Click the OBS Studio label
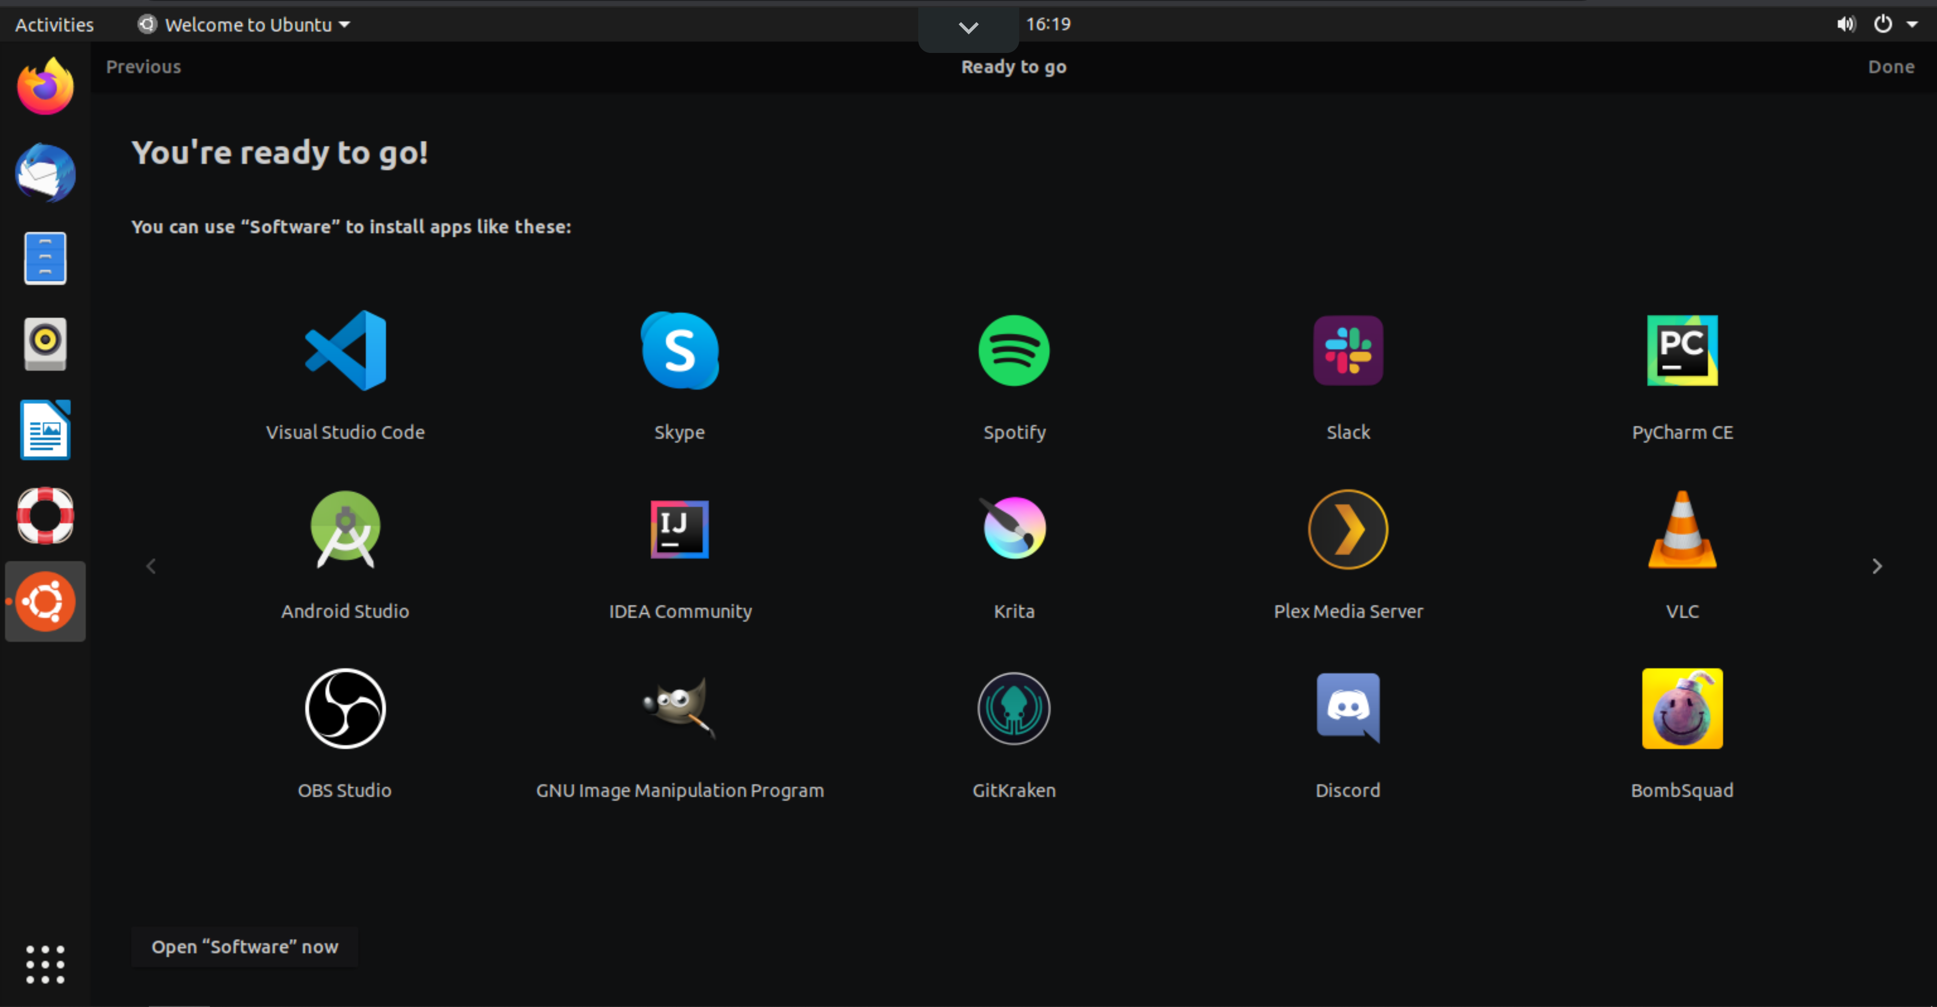 [x=345, y=790]
